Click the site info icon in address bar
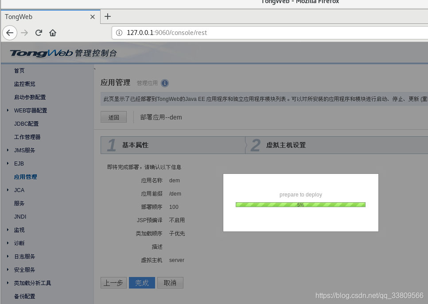The width and height of the screenshot is (428, 304). click(119, 33)
